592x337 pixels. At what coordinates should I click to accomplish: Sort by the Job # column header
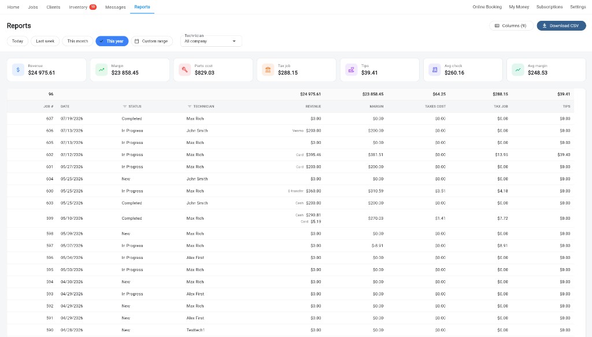(49, 106)
